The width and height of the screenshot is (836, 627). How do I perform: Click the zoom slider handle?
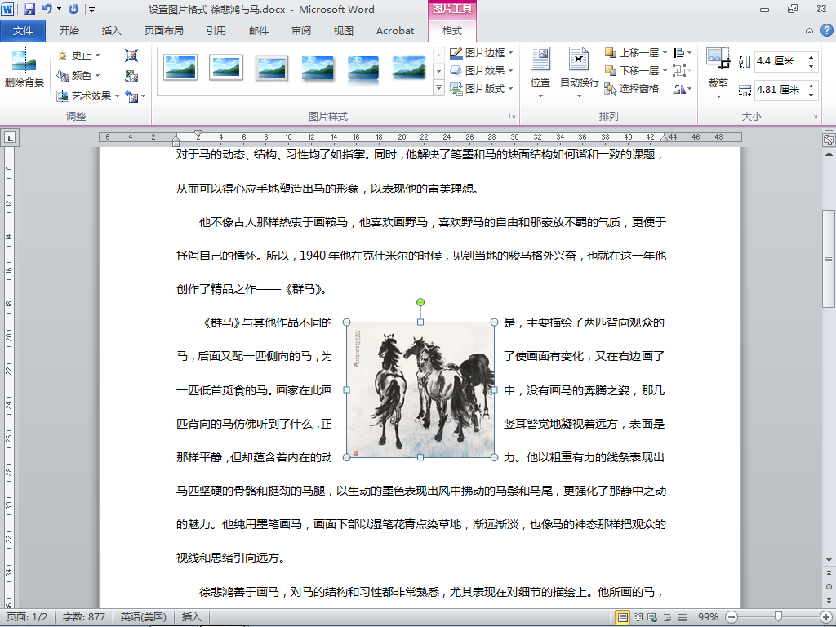click(x=778, y=617)
